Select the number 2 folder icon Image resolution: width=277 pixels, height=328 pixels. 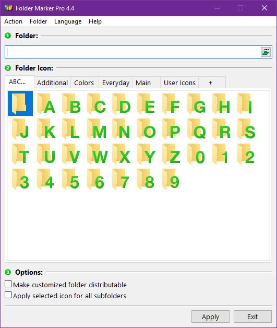[246, 154]
